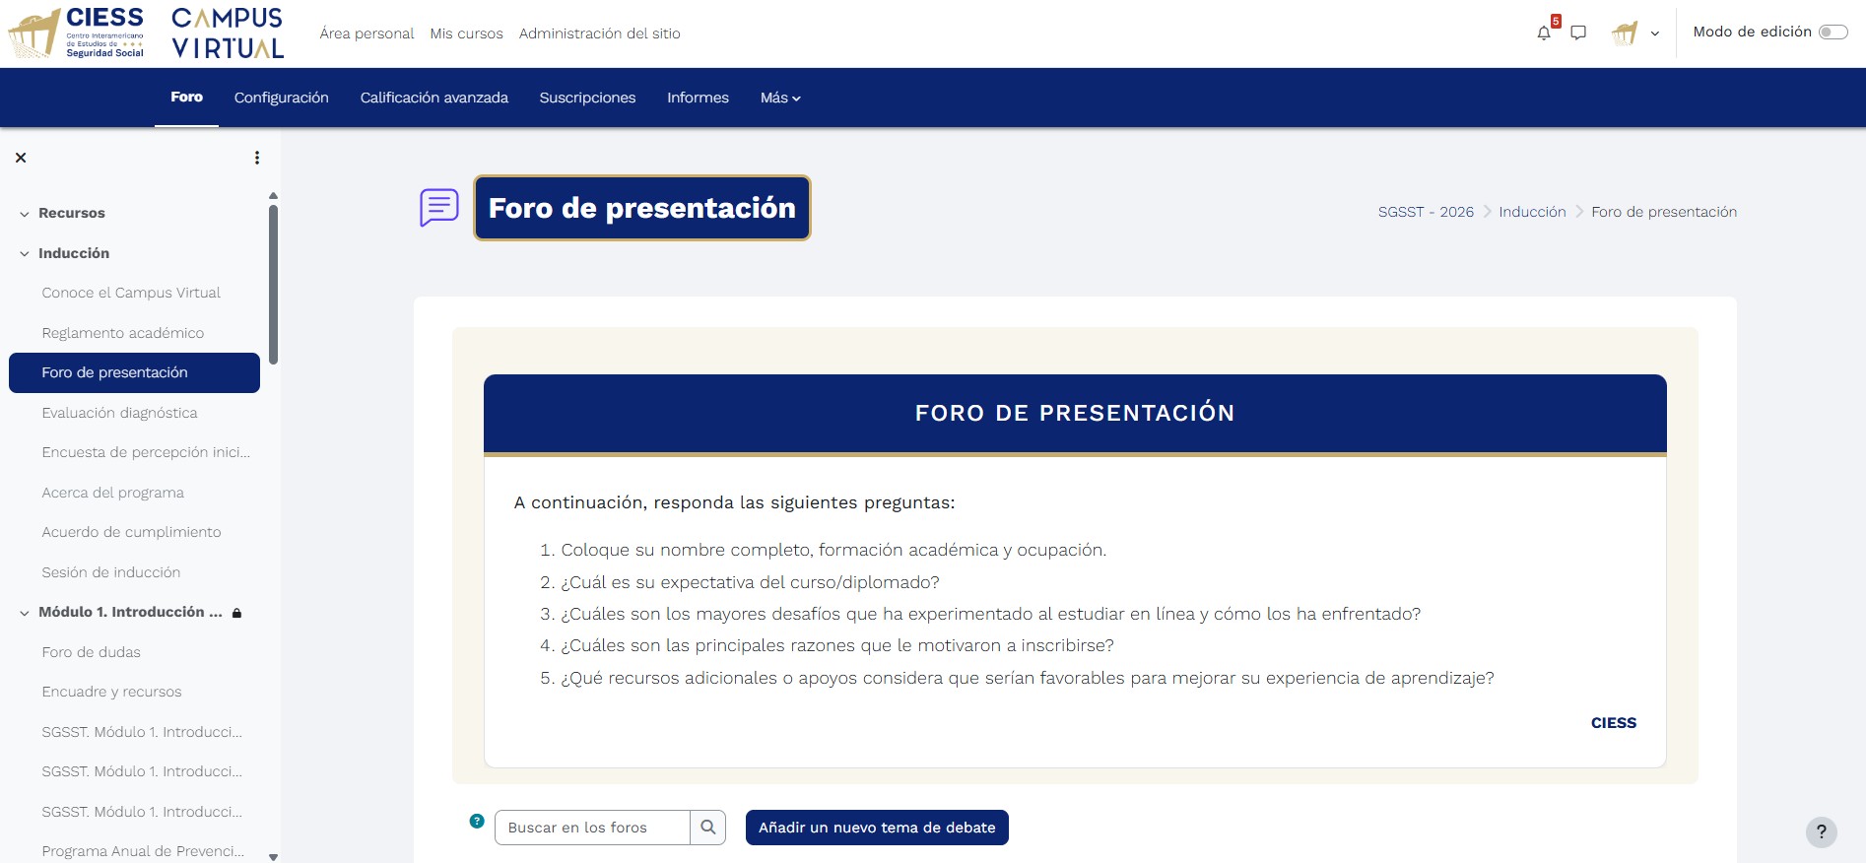Viewport: 1866px width, 863px height.
Task: Close the course index drawer
Action: (x=21, y=158)
